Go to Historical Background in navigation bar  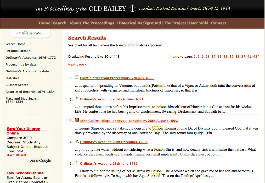(139, 23)
